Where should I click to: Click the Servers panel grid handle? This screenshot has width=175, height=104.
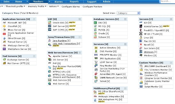(171, 19)
